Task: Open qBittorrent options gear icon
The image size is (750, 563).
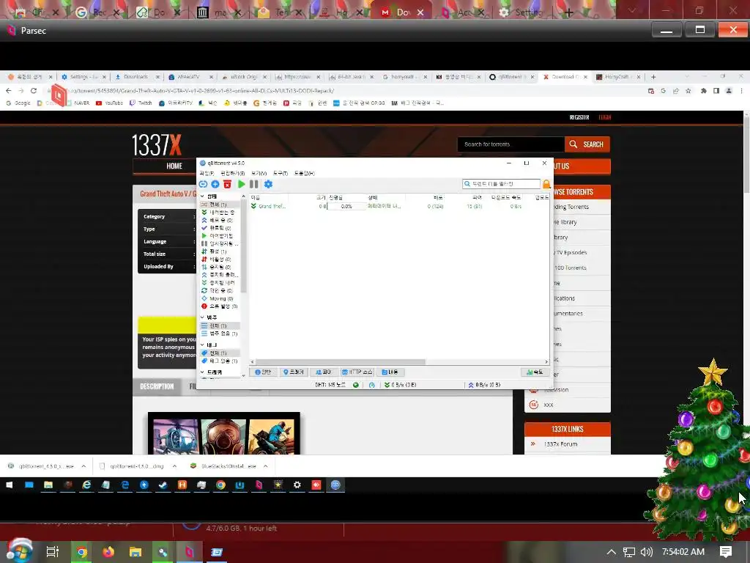Action: coord(268,184)
